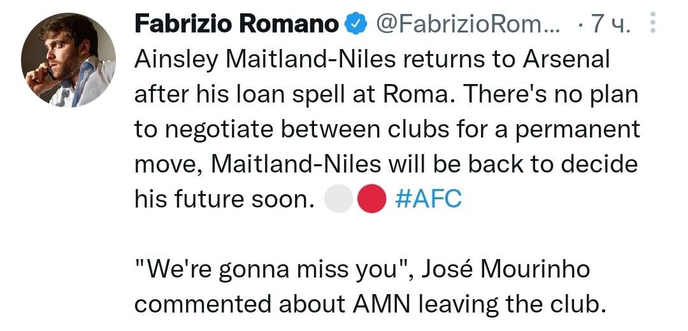The width and height of the screenshot is (688, 331).
Task: Click the blue verified checkmark badge
Action: pos(354,25)
